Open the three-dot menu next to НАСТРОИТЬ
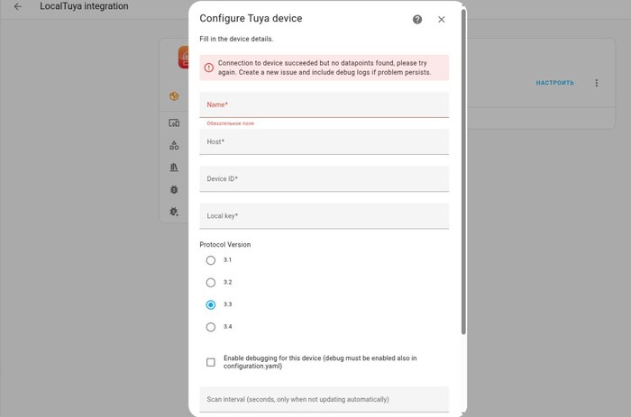Screen dimensions: 631x417 click(597, 83)
